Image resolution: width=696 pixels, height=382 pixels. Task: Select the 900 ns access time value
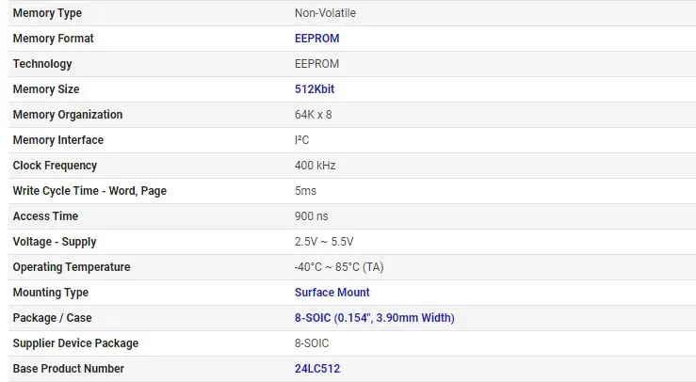(x=311, y=216)
